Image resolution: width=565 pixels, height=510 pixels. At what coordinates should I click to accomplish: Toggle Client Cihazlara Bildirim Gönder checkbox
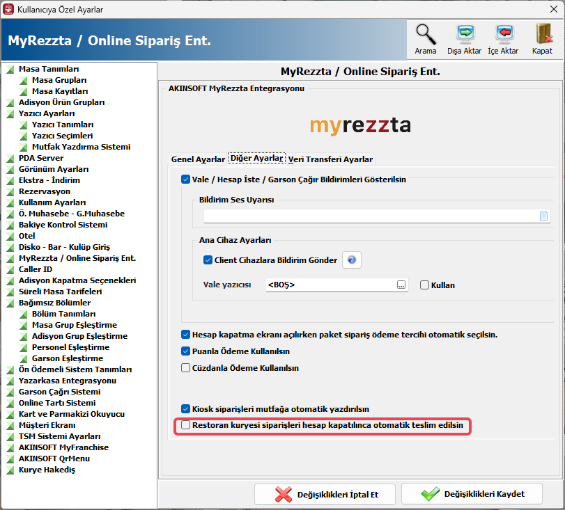(208, 260)
